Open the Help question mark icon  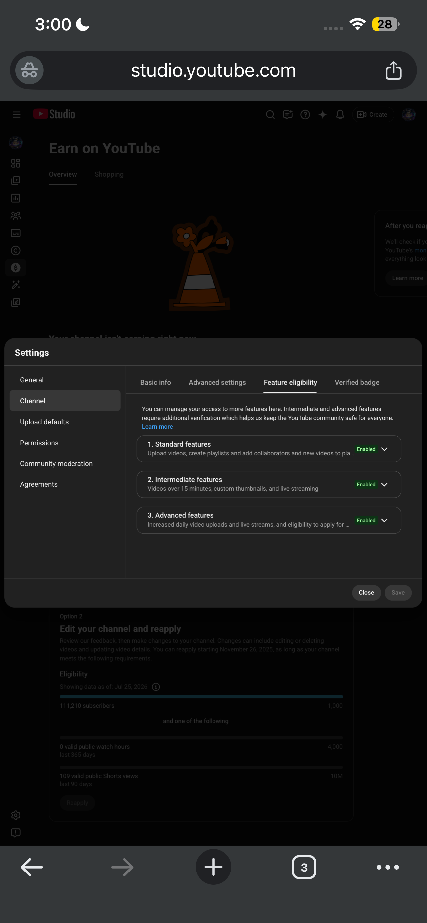coord(305,115)
